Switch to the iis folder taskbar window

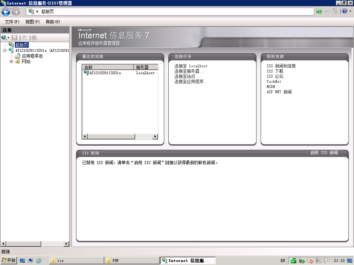[x=76, y=261]
